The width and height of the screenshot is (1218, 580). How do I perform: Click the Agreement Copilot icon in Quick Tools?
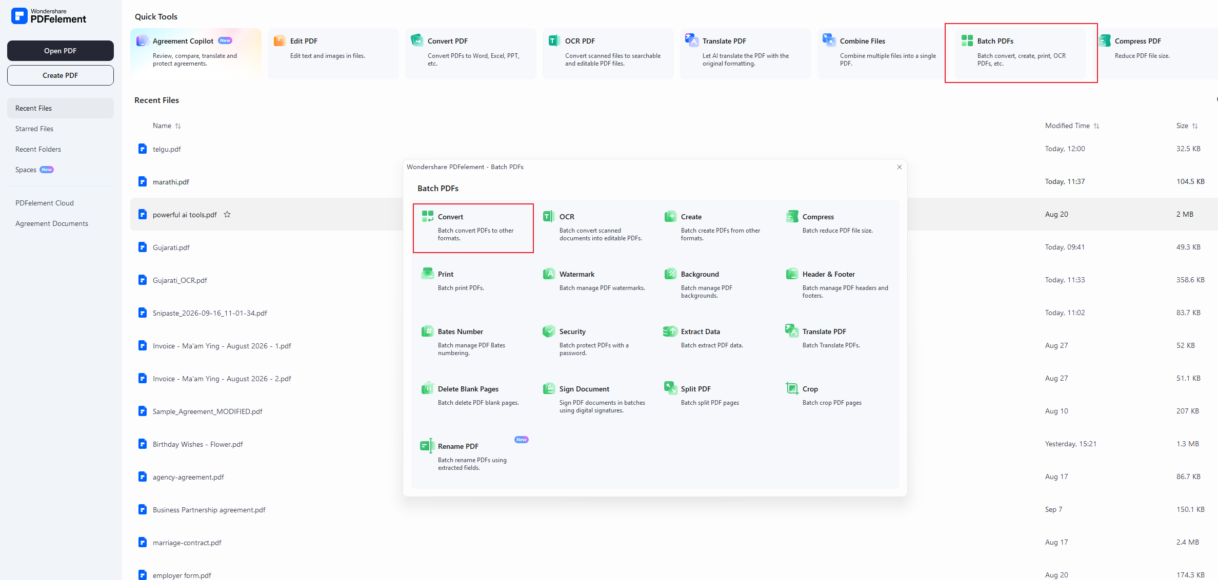click(142, 40)
